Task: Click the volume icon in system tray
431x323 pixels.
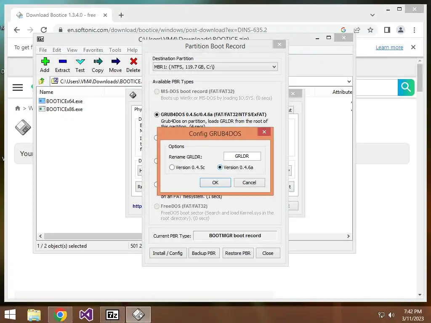Action: (x=391, y=315)
